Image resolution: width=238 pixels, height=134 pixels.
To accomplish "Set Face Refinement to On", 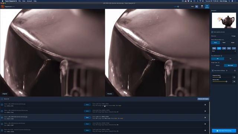I will click(x=231, y=59).
